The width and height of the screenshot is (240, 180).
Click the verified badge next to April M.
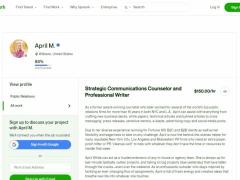click(58, 45)
